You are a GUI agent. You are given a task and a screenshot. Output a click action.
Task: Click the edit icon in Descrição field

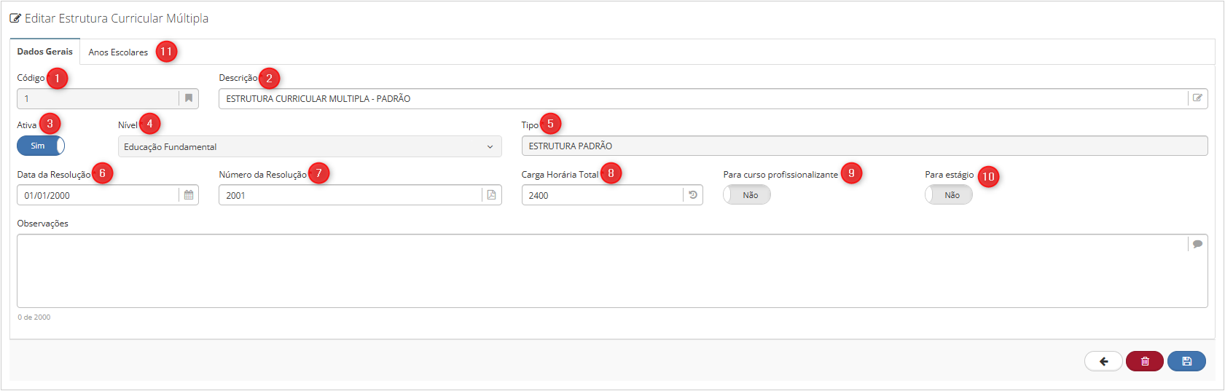click(1197, 98)
